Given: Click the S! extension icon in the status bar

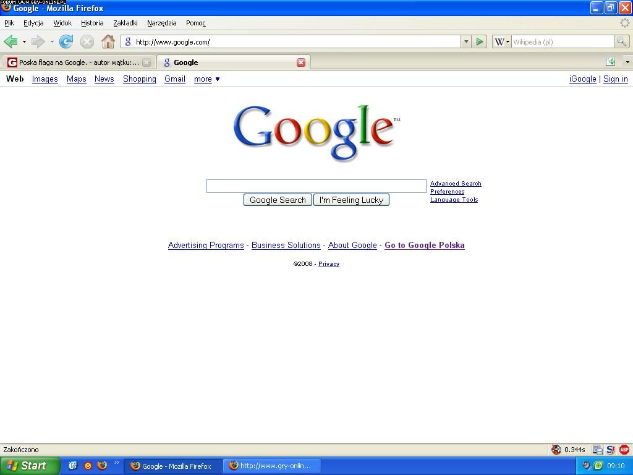Looking at the screenshot, I should (x=610, y=449).
